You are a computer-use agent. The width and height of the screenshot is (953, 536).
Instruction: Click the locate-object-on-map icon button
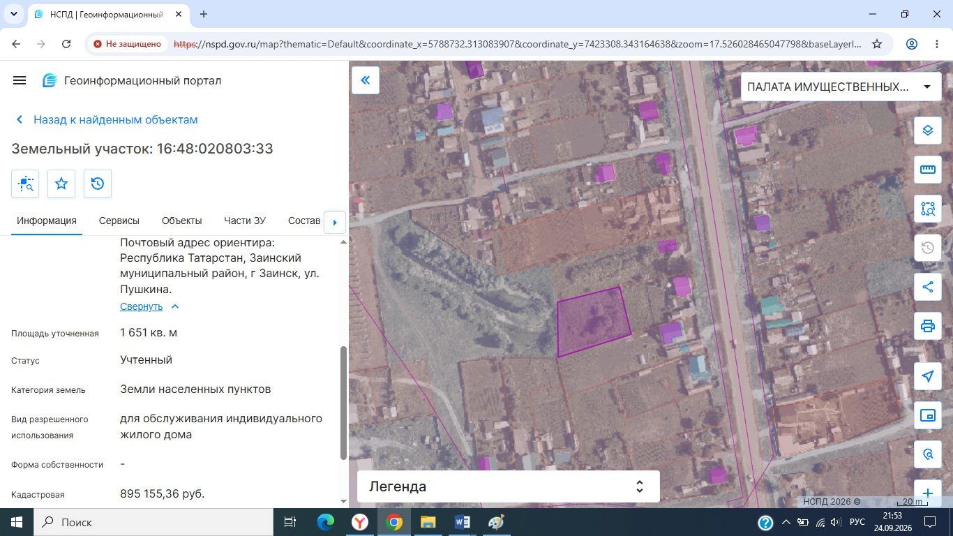25,184
